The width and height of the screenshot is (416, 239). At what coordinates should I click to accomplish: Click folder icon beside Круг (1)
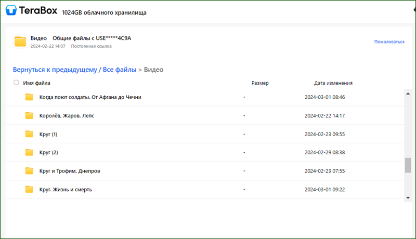click(x=29, y=134)
